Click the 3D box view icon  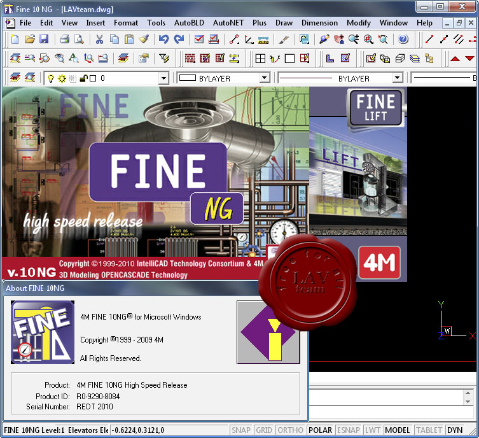point(400,58)
